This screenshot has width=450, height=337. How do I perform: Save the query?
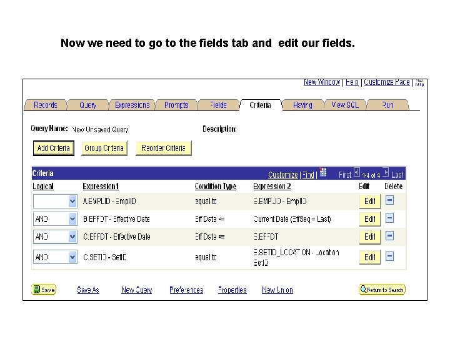point(44,290)
